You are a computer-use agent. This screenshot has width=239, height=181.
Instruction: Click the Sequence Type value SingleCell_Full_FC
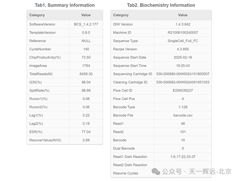pos(183,41)
